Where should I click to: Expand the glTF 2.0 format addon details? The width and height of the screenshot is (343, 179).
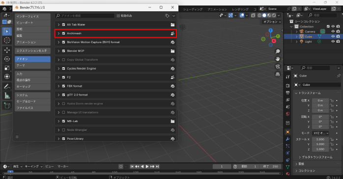(x=58, y=95)
